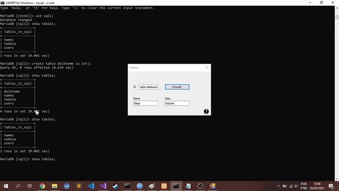339x191 pixels.
Task: Click the Consult! button in Delete dialog
Action: point(177,87)
